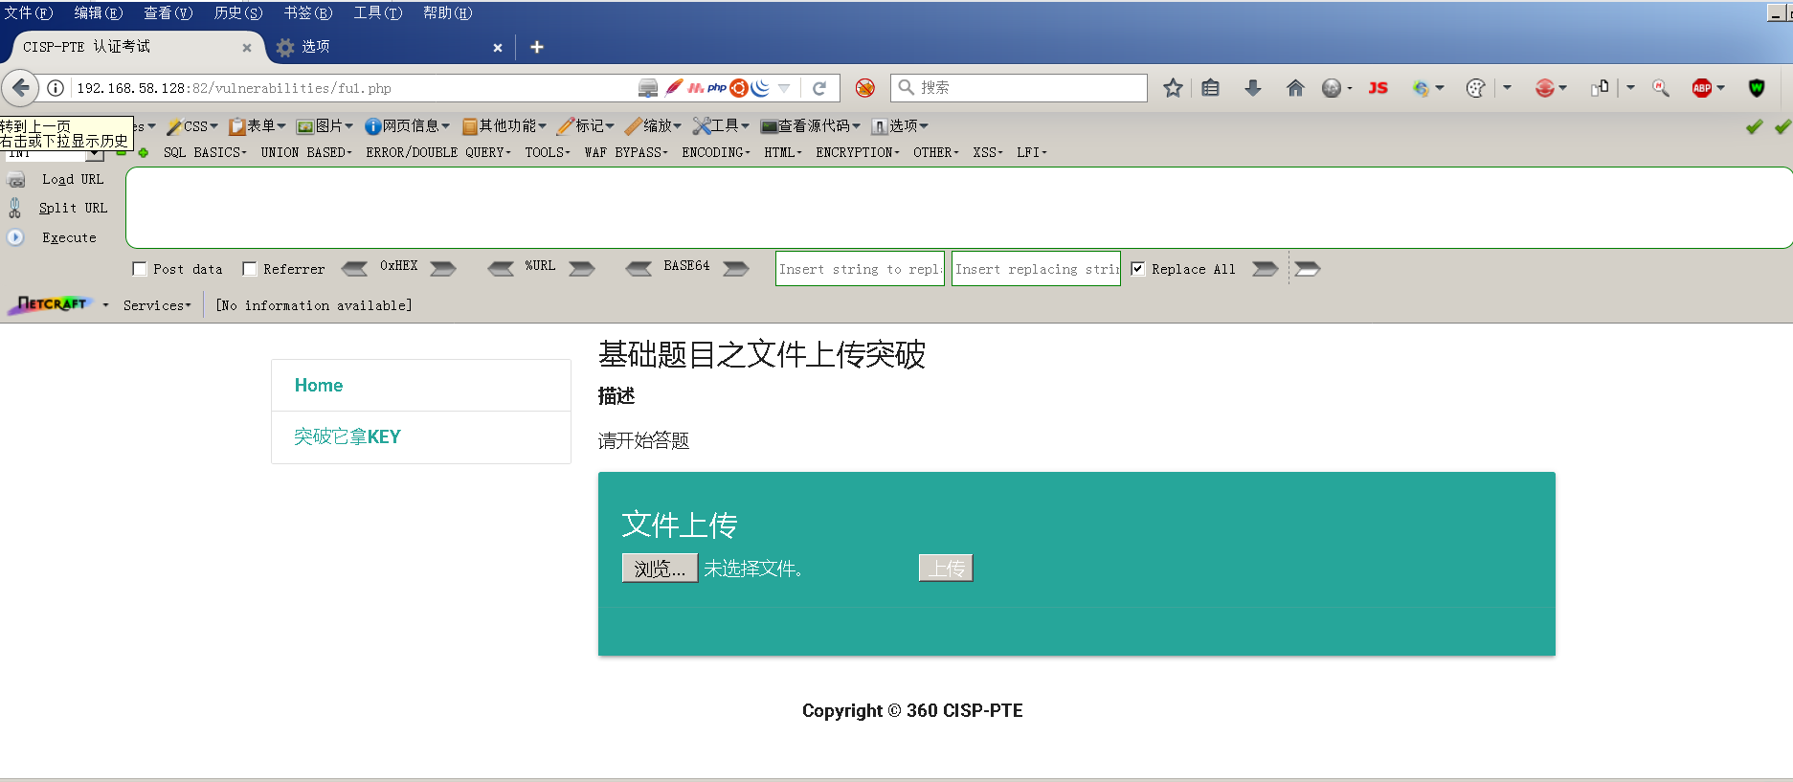1793x782 pixels.
Task: Open the Adblock Plus dropdown arrow
Action: coord(1720,88)
